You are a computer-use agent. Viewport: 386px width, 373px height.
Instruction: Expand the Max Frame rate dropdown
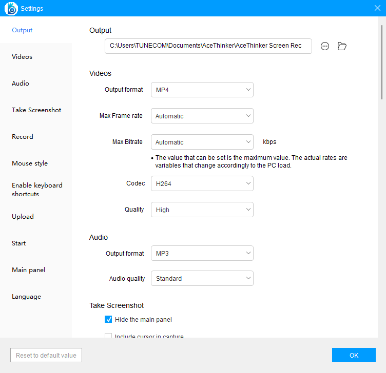click(202, 116)
